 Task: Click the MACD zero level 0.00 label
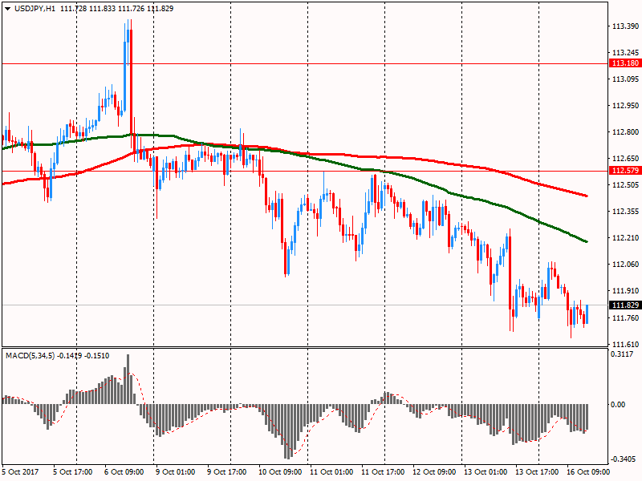click(618, 405)
